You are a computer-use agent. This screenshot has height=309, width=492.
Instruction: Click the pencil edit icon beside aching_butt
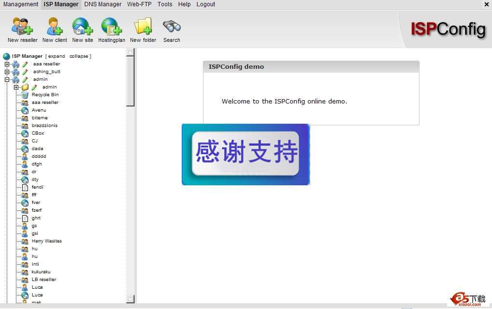[x=25, y=72]
